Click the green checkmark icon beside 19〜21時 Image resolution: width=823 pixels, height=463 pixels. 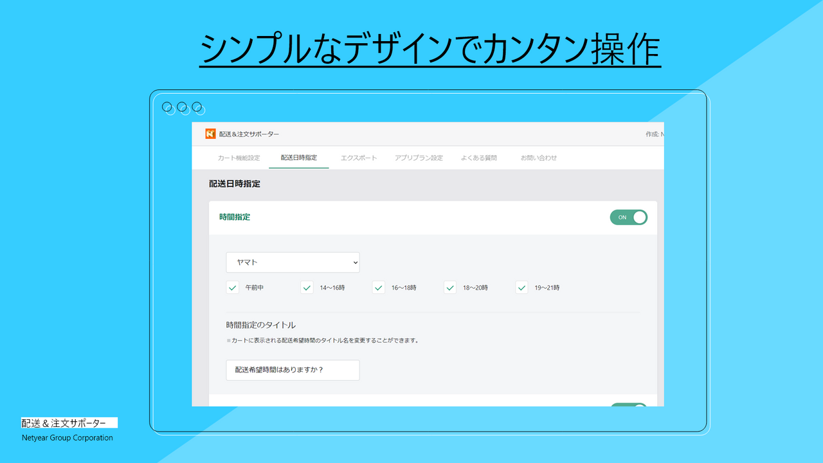(521, 287)
